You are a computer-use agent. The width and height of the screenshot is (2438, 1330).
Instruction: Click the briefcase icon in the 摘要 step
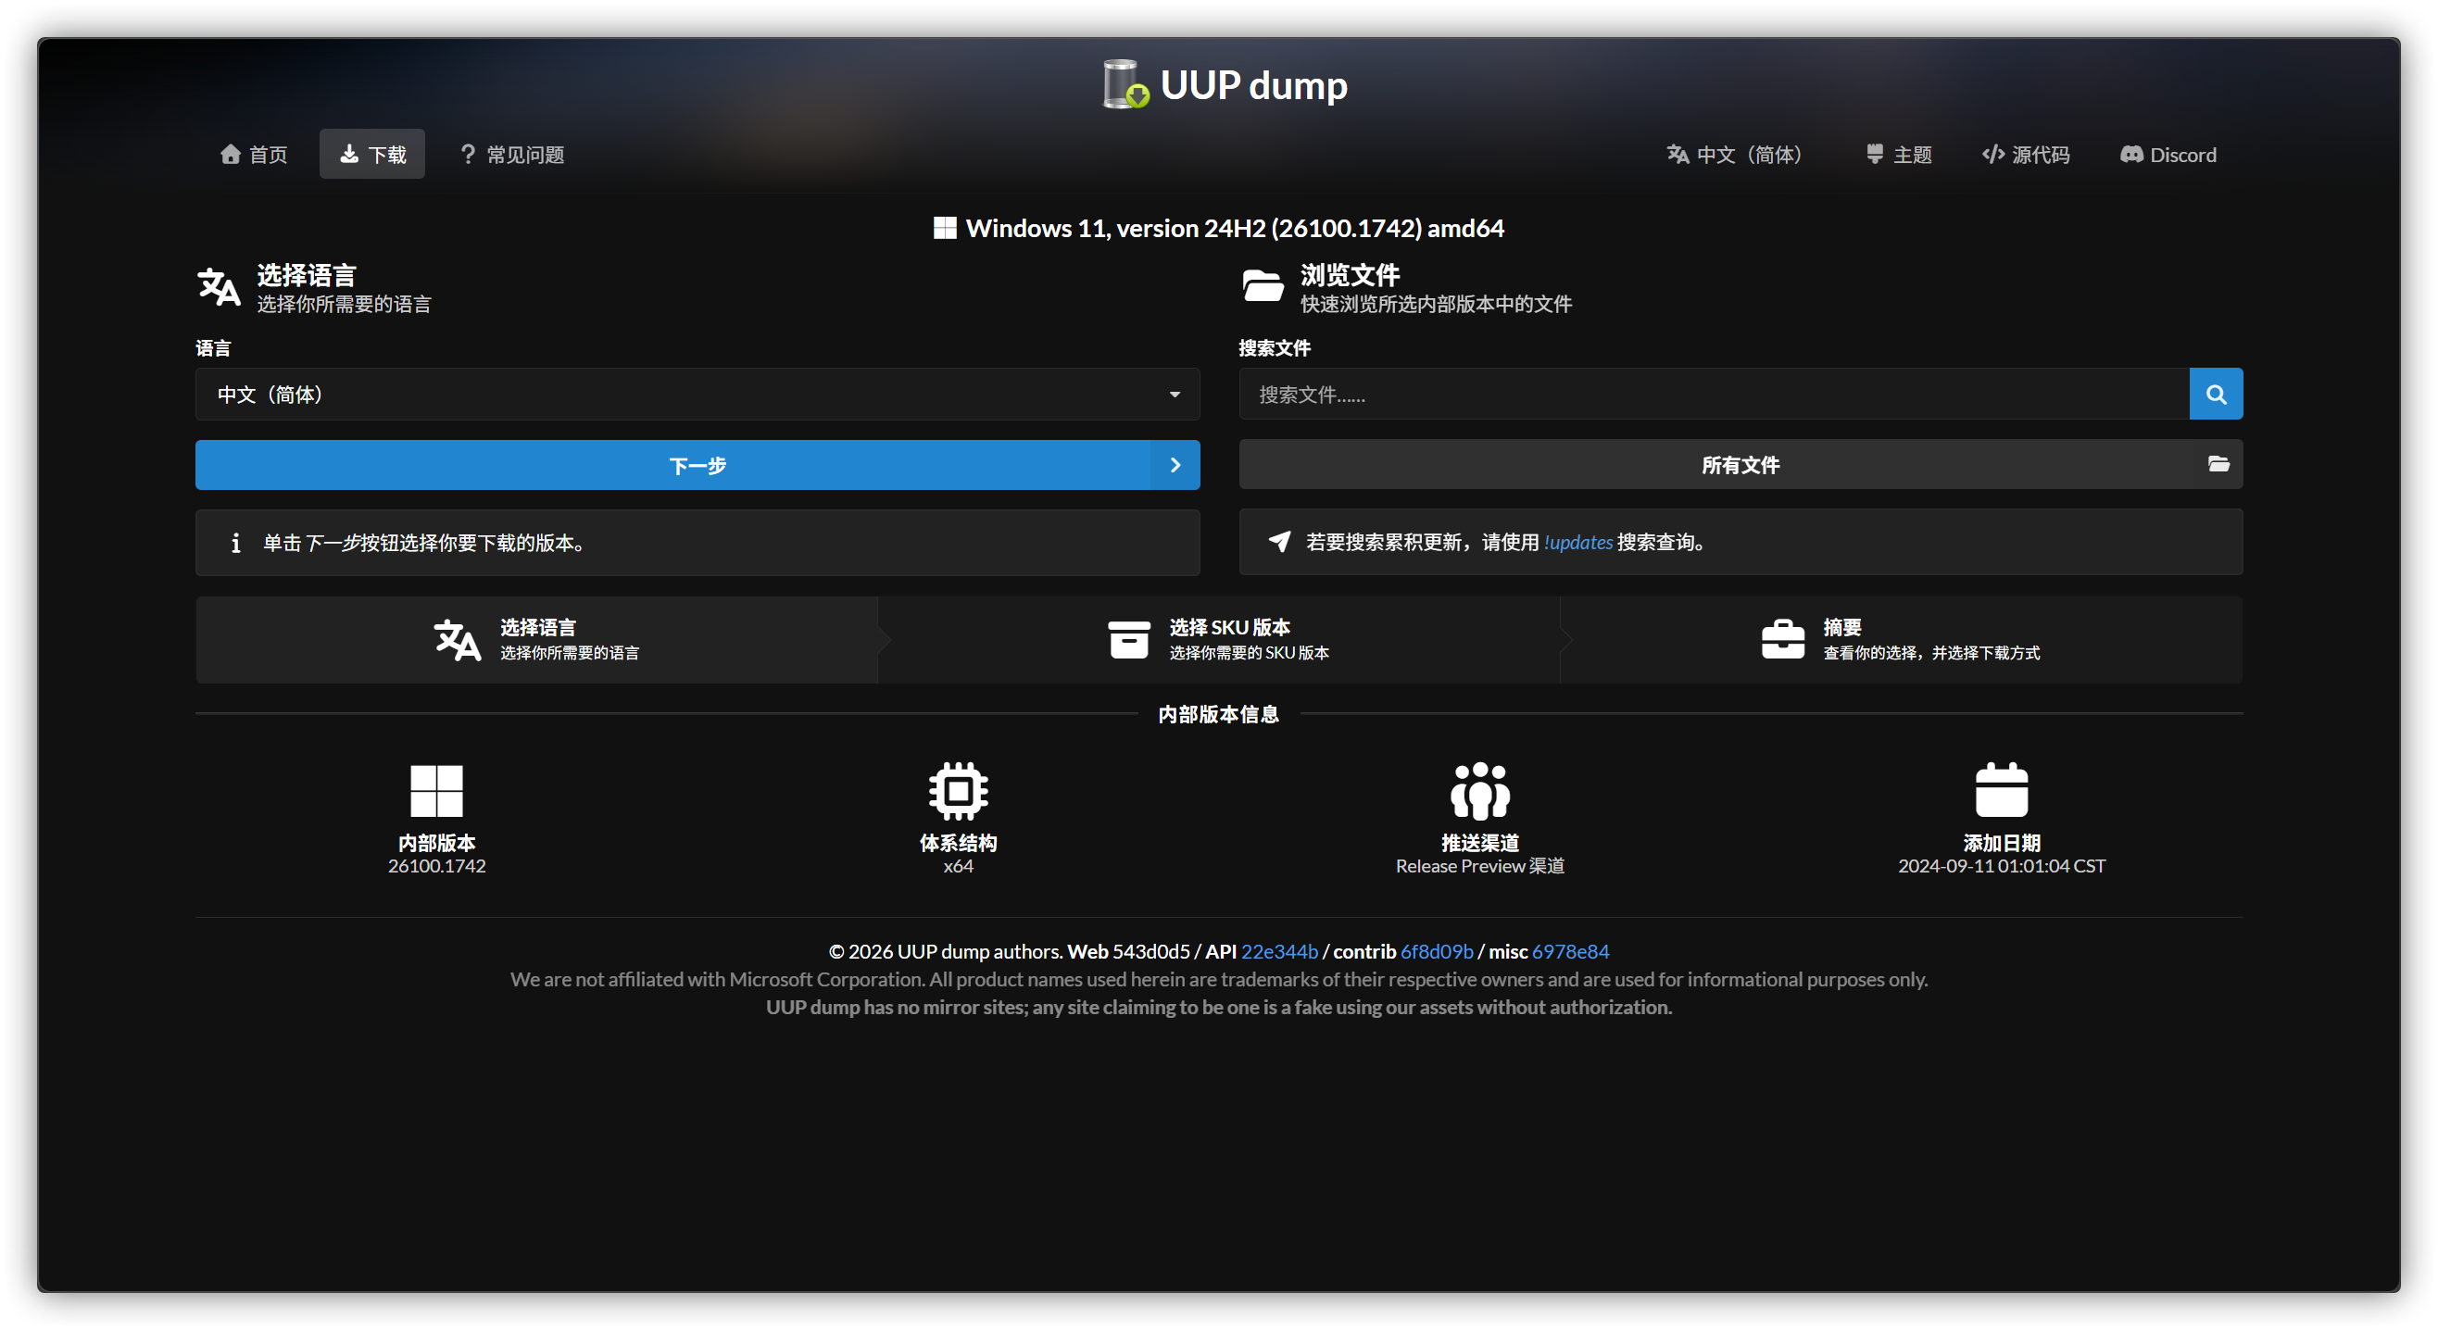[1782, 640]
